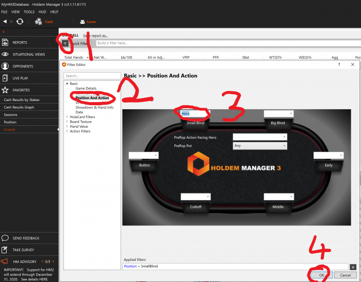Close the Filter Editor dialog

(x=352, y=64)
